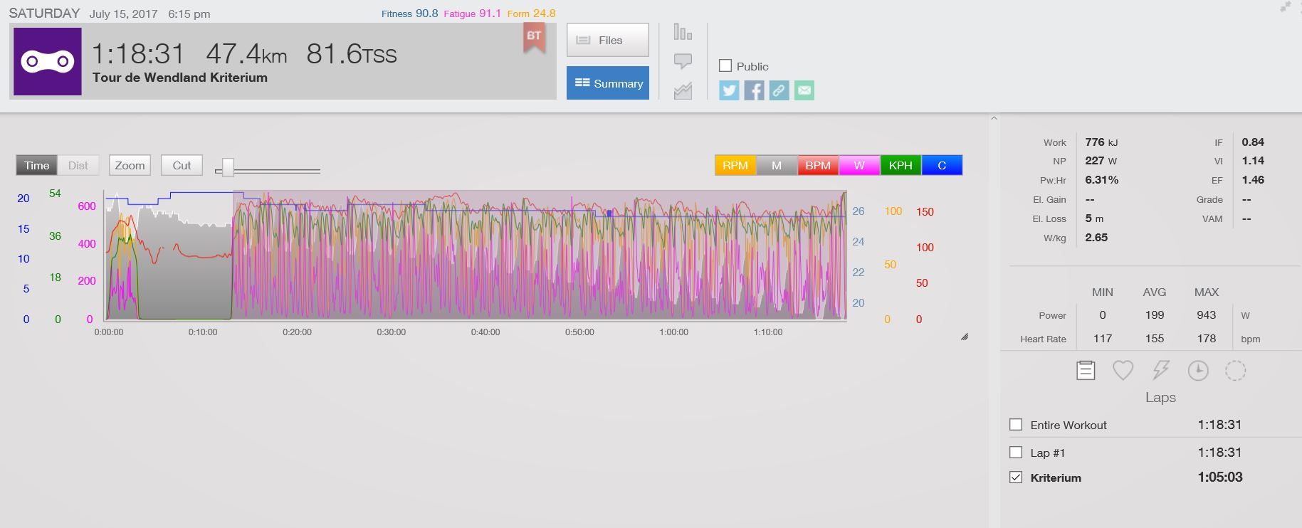The width and height of the screenshot is (1302, 528).
Task: Click the 943 max power value
Action: (x=1207, y=315)
